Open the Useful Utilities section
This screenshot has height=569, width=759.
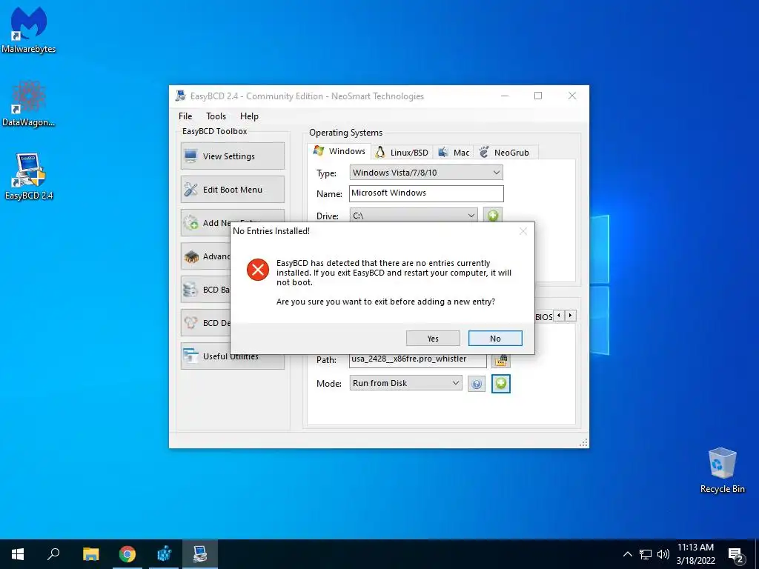232,356
